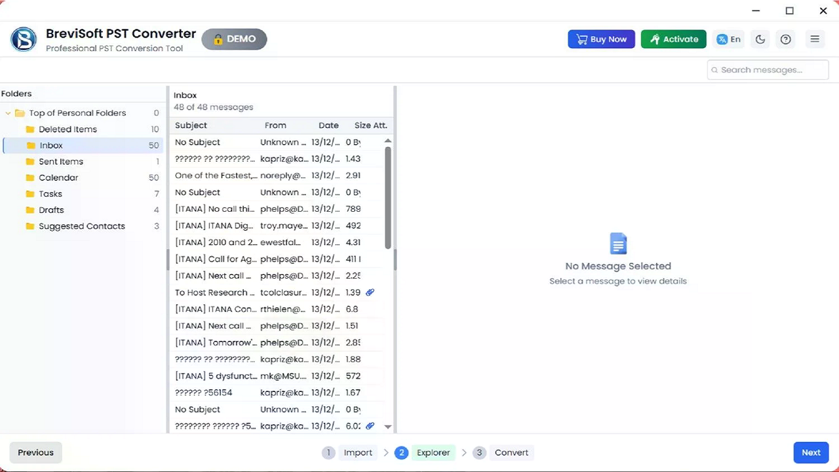Collapse Top of Personal Folders chevron
The width and height of the screenshot is (839, 472).
pyautogui.click(x=8, y=113)
